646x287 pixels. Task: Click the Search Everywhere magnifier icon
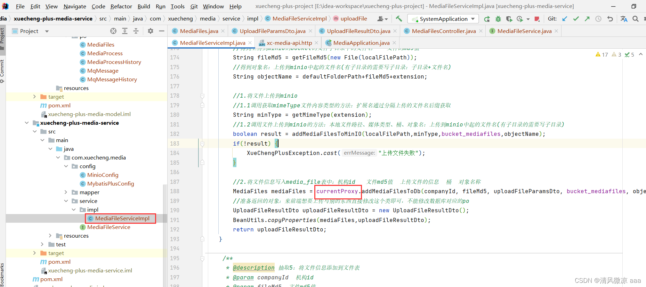click(x=636, y=19)
